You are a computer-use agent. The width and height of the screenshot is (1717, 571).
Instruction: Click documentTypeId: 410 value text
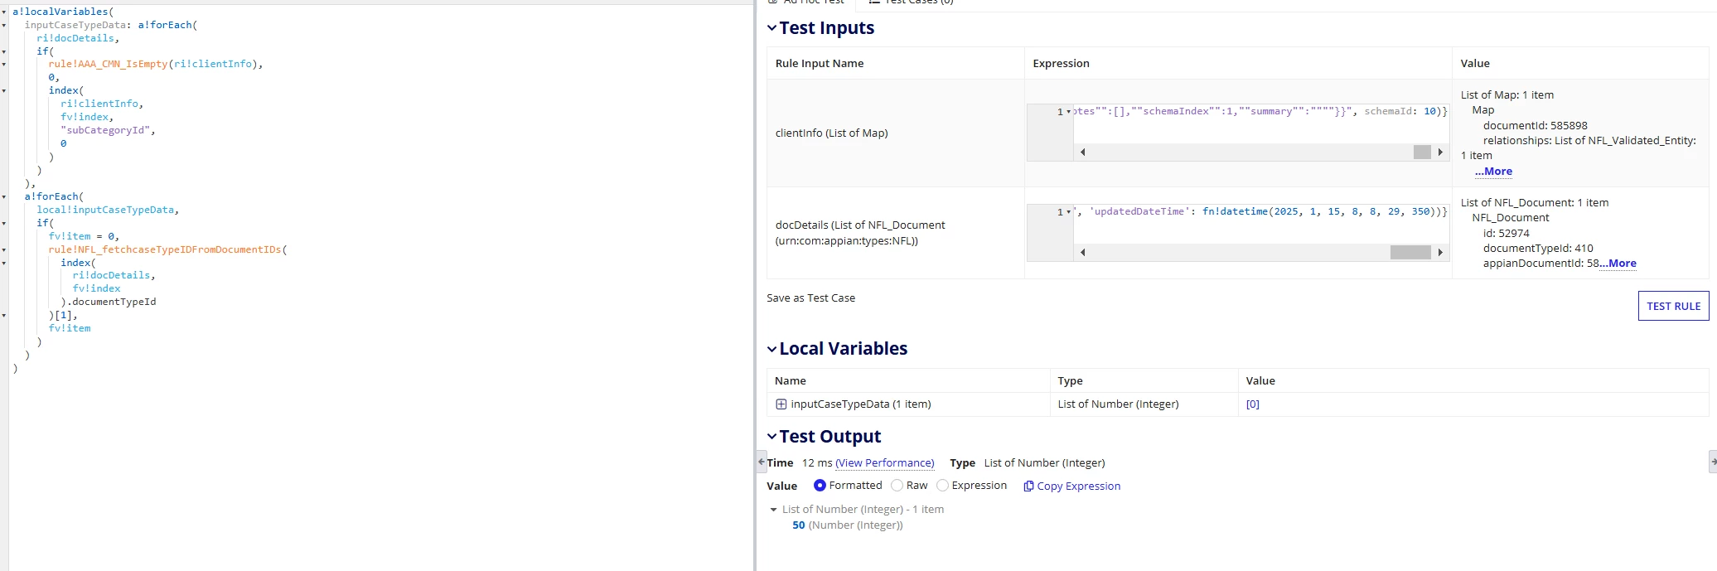pyautogui.click(x=1538, y=249)
